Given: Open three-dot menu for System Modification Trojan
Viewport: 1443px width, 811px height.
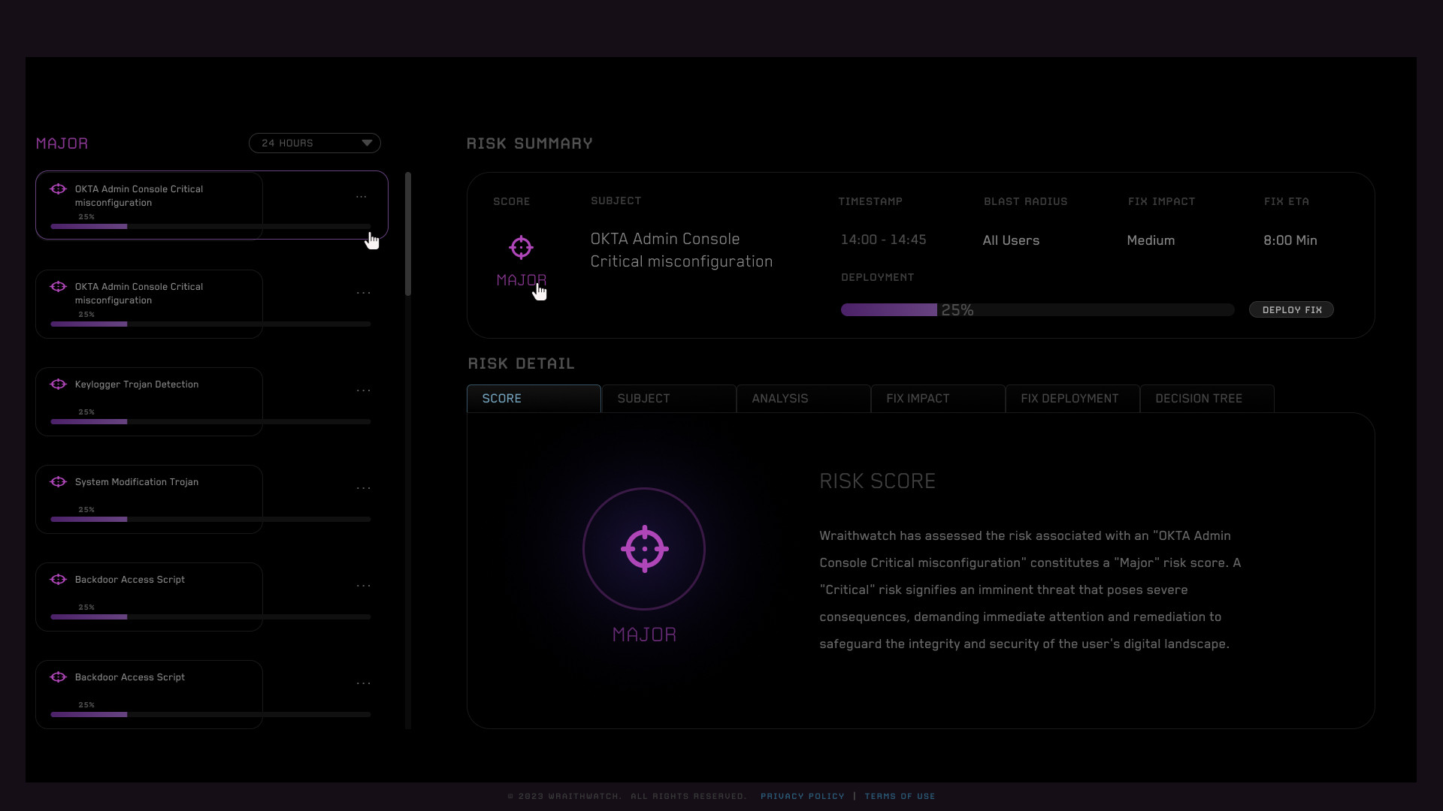Looking at the screenshot, I should tap(363, 488).
